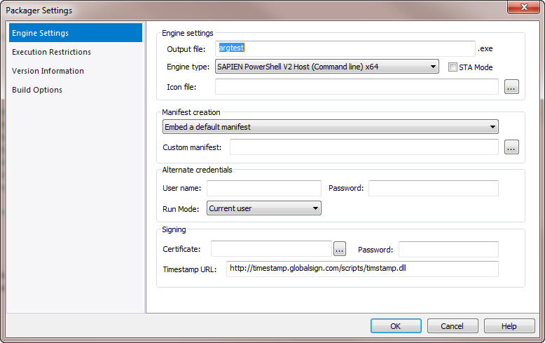545x343 pixels.
Task: Close the Packager Settings dialog
Action: coord(524,7)
